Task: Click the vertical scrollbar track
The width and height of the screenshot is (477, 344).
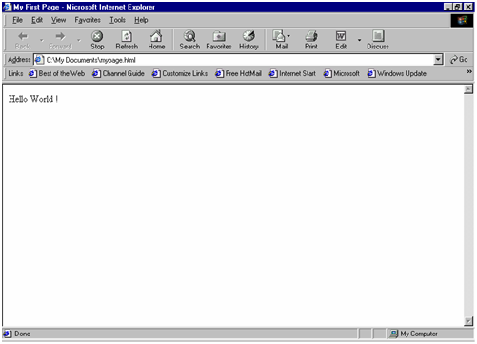Action: (468, 205)
